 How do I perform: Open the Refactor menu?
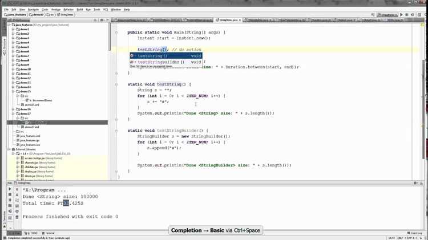pos(68,10)
